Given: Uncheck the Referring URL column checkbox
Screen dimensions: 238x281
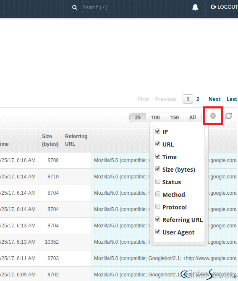Looking at the screenshot, I should pos(158,219).
